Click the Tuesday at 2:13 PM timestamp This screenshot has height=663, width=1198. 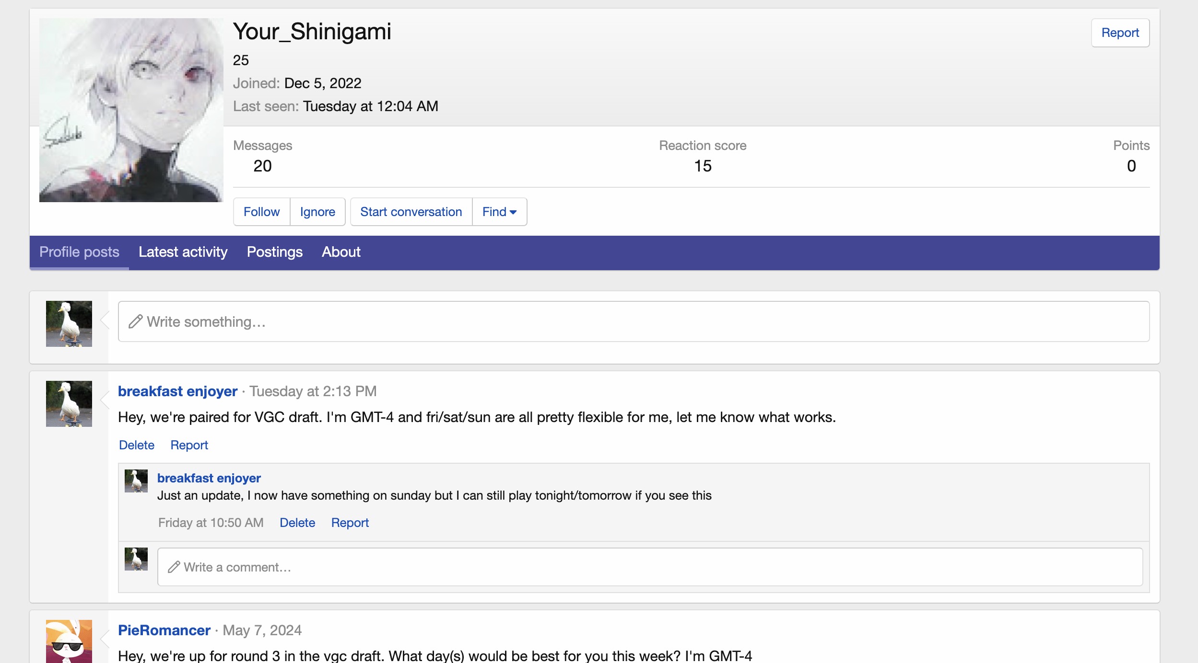coord(313,391)
